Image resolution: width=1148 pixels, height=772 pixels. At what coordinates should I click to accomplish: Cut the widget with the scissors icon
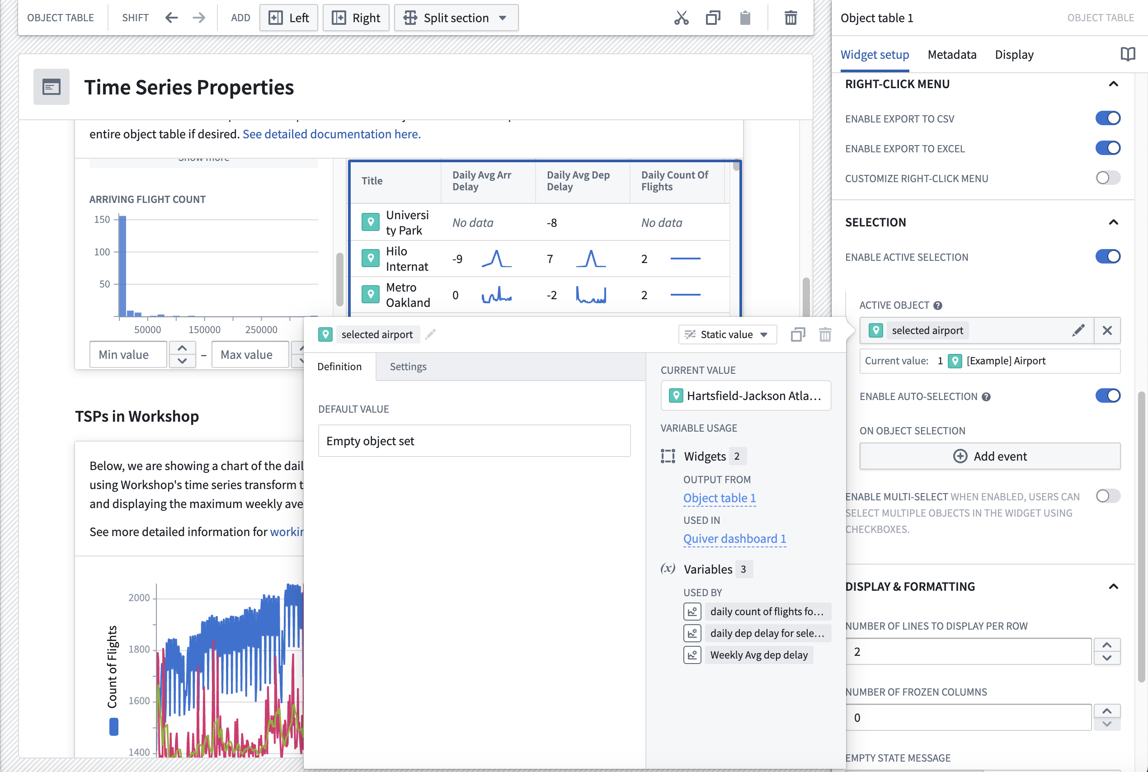pyautogui.click(x=681, y=18)
